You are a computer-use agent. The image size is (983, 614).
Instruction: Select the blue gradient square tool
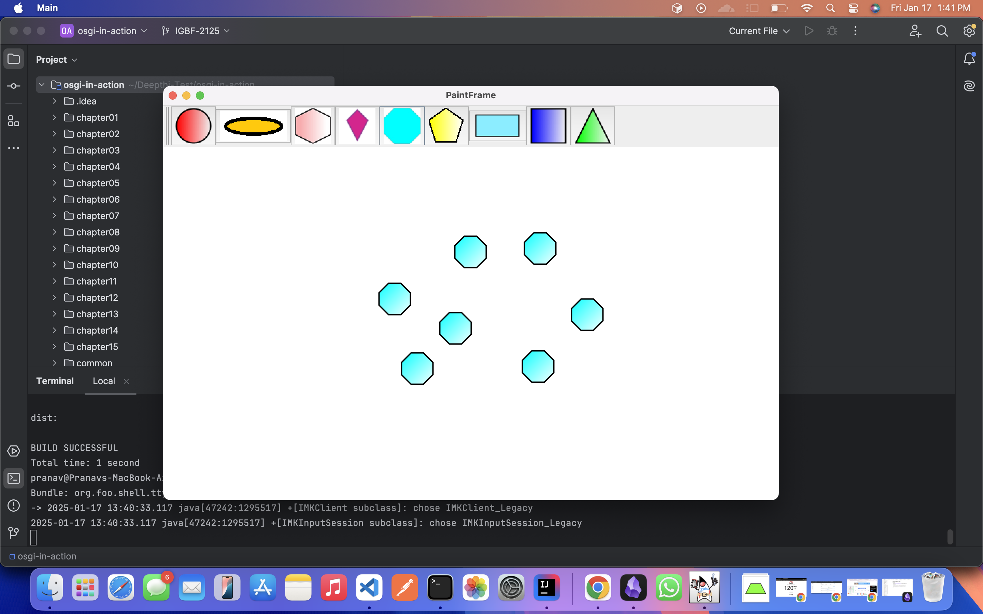pos(548,126)
